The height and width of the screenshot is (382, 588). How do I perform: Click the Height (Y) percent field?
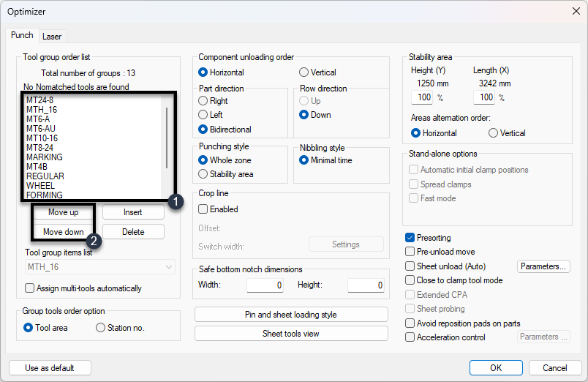click(422, 97)
